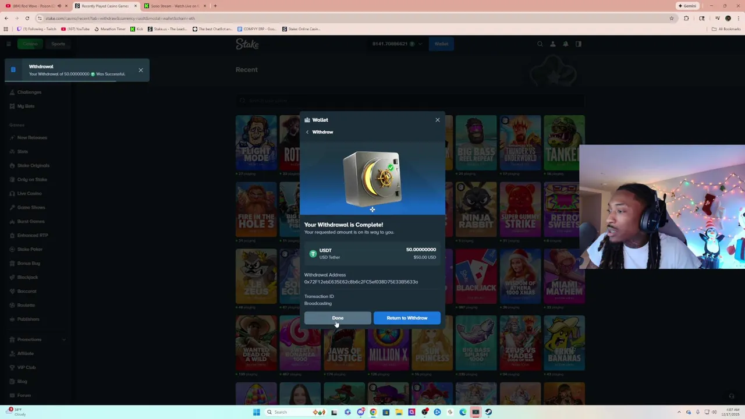Open the Following - Twitch bookmark

37,29
